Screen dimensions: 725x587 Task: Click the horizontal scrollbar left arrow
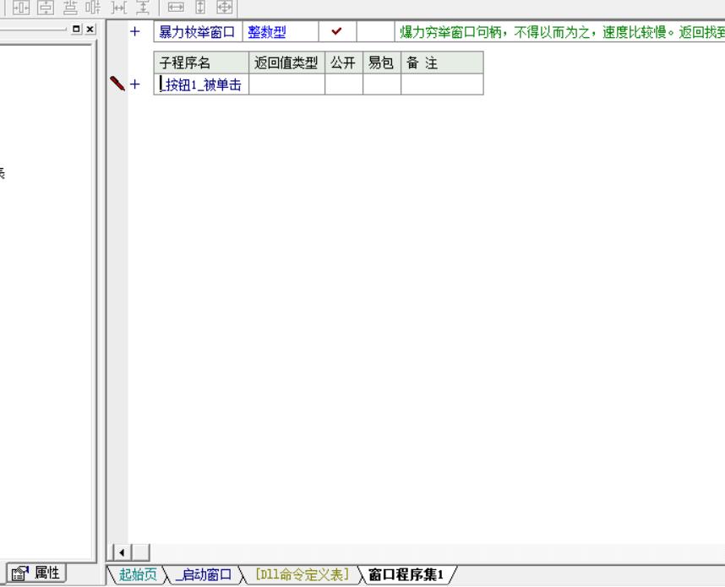pos(121,553)
